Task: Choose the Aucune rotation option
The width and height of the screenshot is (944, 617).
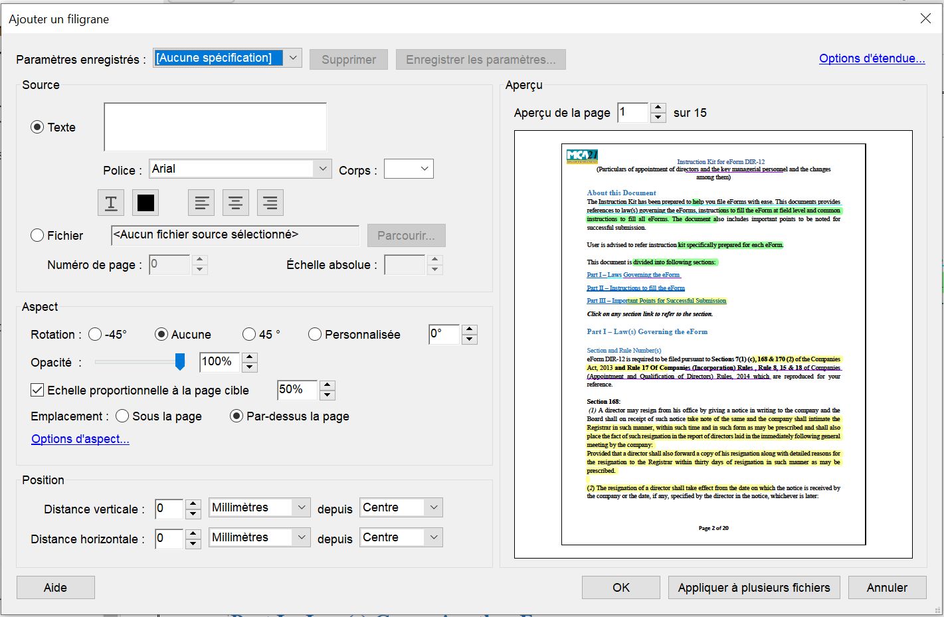Action: coord(161,334)
